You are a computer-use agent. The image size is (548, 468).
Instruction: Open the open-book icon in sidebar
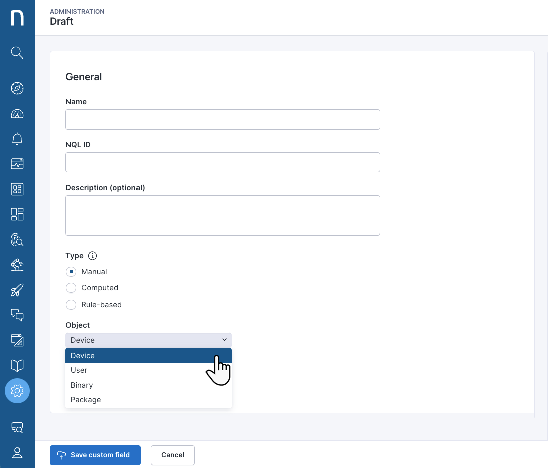[x=17, y=366]
